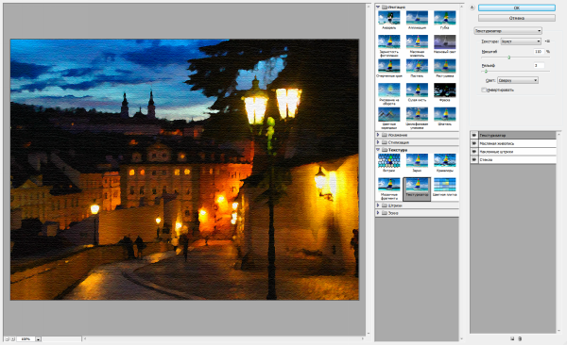Hide the Масляная живопись effect layer
The height and width of the screenshot is (345, 567).
473,143
